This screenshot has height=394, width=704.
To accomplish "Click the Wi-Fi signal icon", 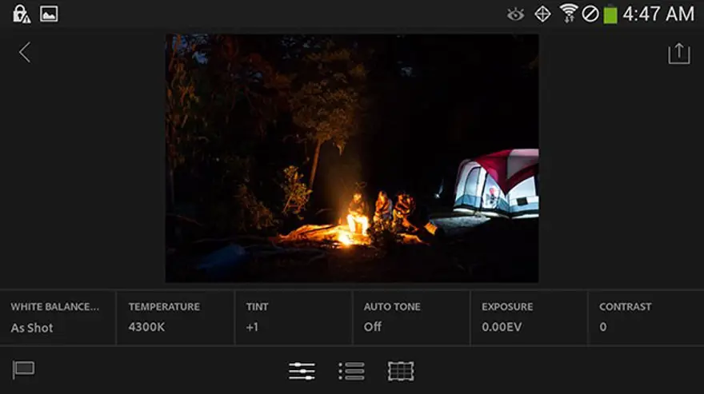I will coord(569,14).
